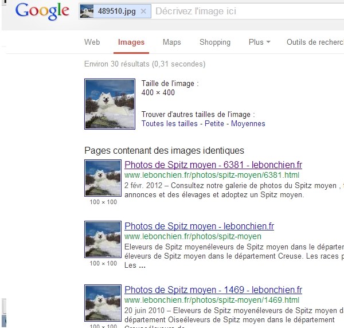
Task: Click the '2 févr. 2012' snippet text
Action: pos(143,186)
